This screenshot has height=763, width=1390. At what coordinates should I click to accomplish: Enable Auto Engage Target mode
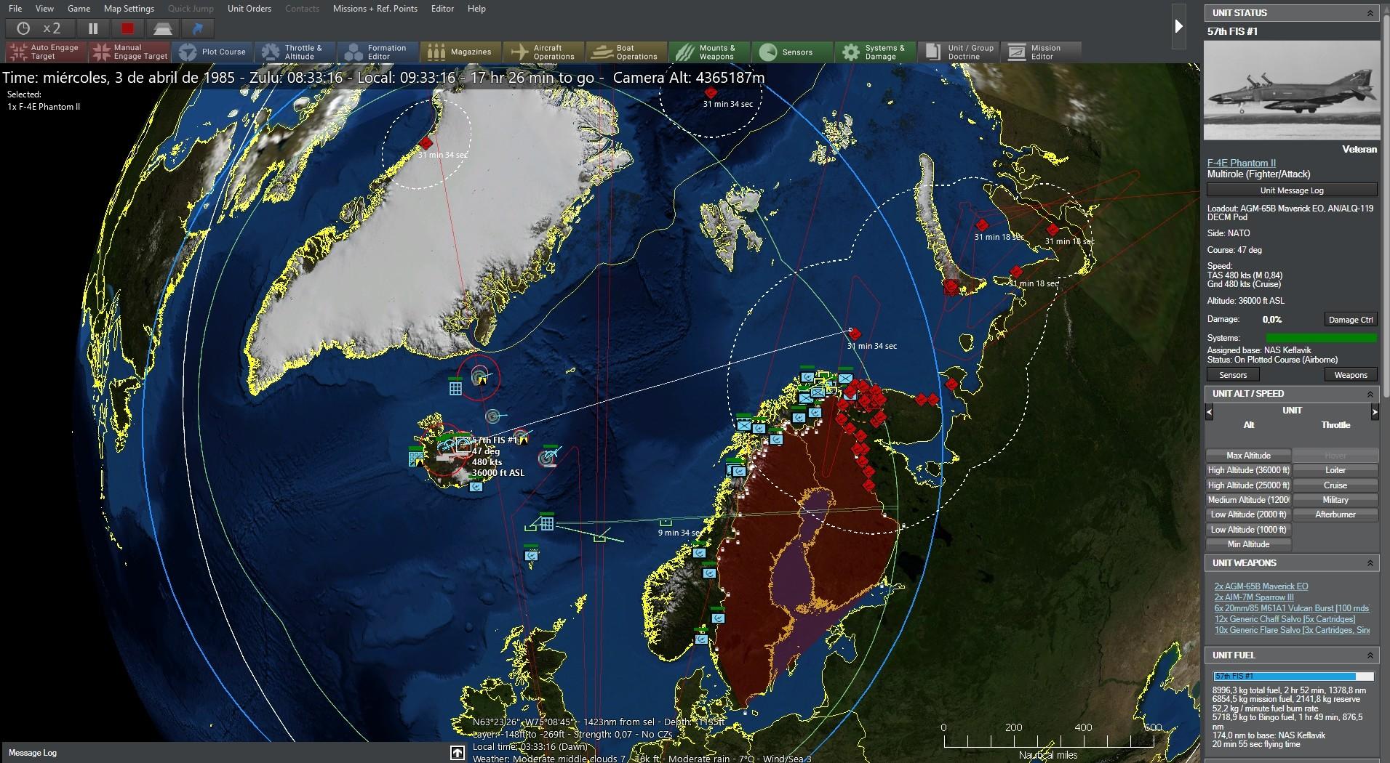(x=44, y=52)
